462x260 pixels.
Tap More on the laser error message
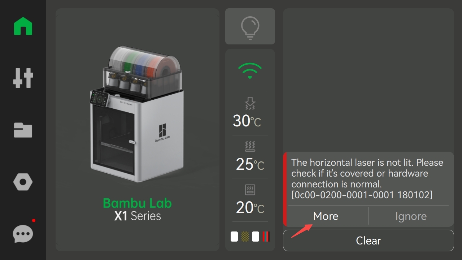tap(326, 216)
